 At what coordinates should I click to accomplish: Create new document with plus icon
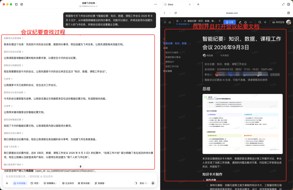point(265,22)
